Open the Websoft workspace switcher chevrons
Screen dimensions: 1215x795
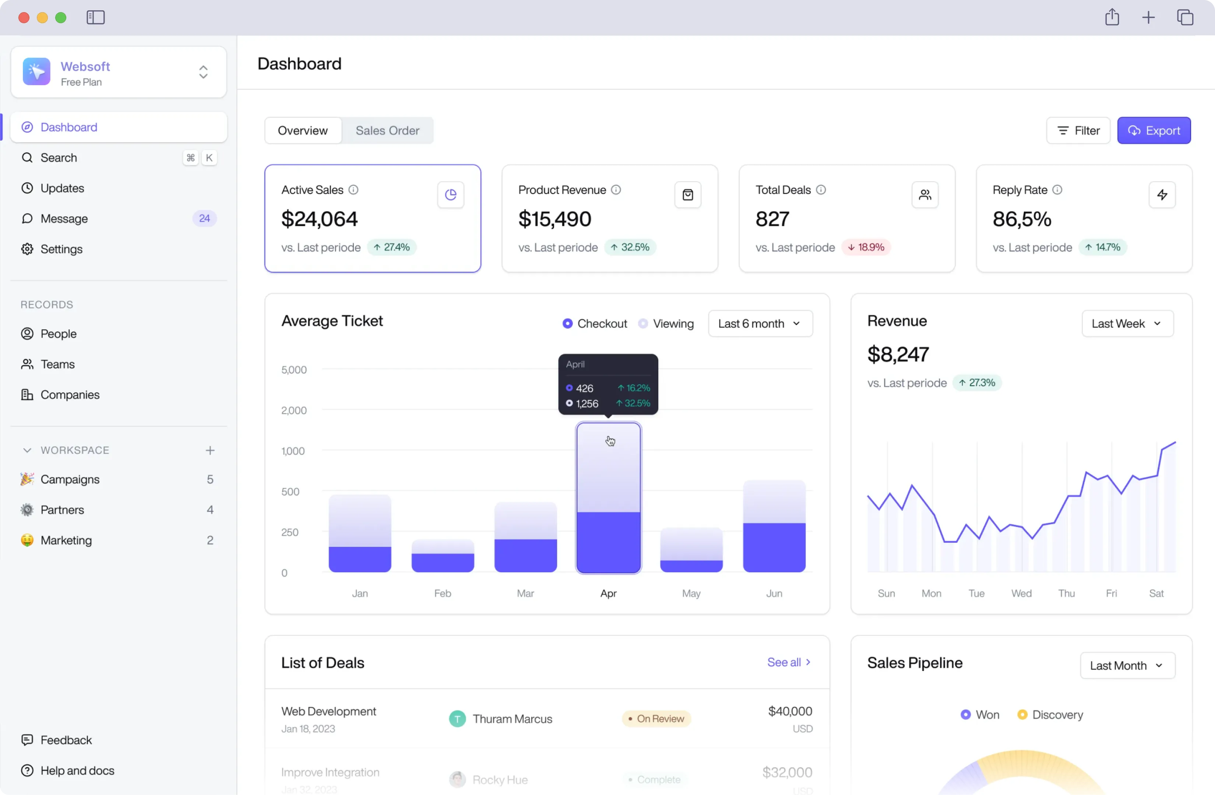[x=203, y=71]
